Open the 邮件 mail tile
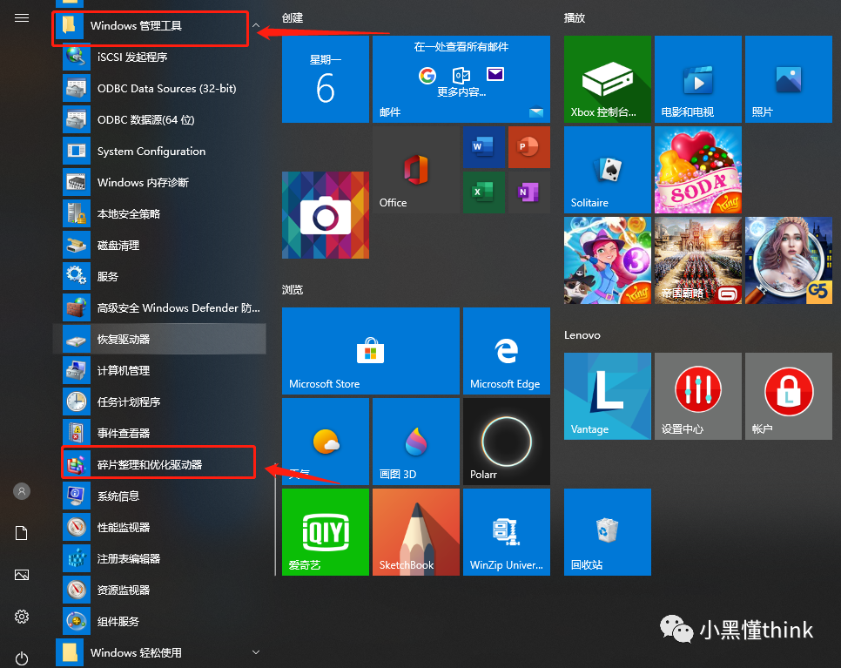The image size is (841, 668). pos(461,79)
